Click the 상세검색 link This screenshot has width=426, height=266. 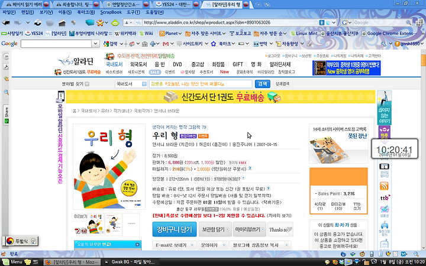pos(282,84)
